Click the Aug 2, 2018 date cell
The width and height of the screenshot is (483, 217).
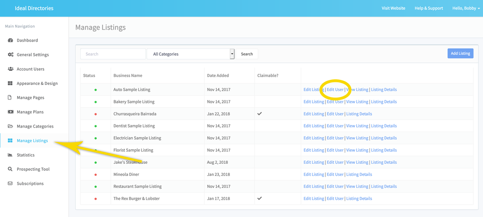[217, 162]
